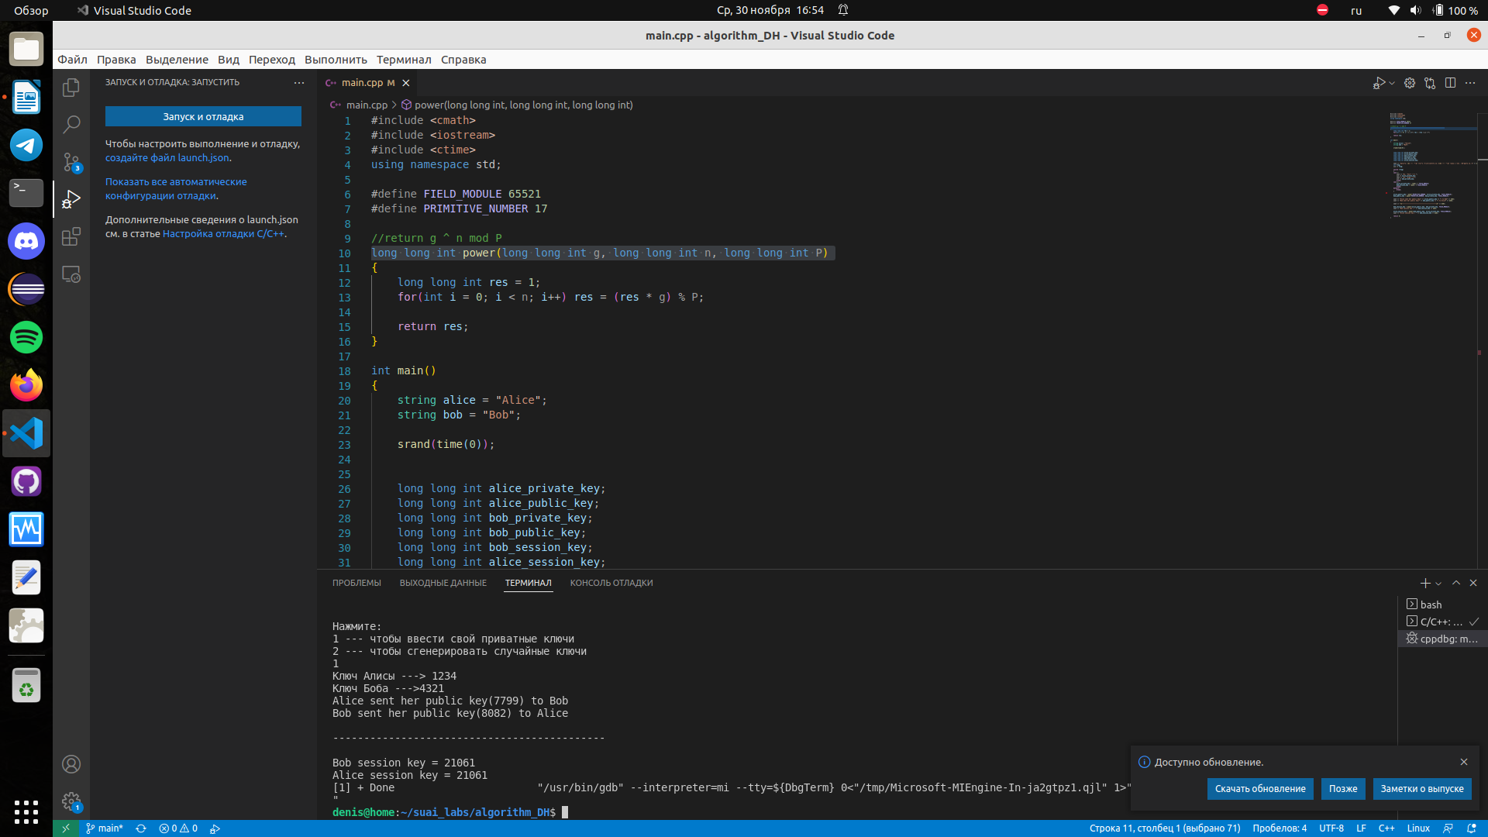This screenshot has height=837, width=1488.
Task: Open the Search view icon
Action: [x=71, y=124]
